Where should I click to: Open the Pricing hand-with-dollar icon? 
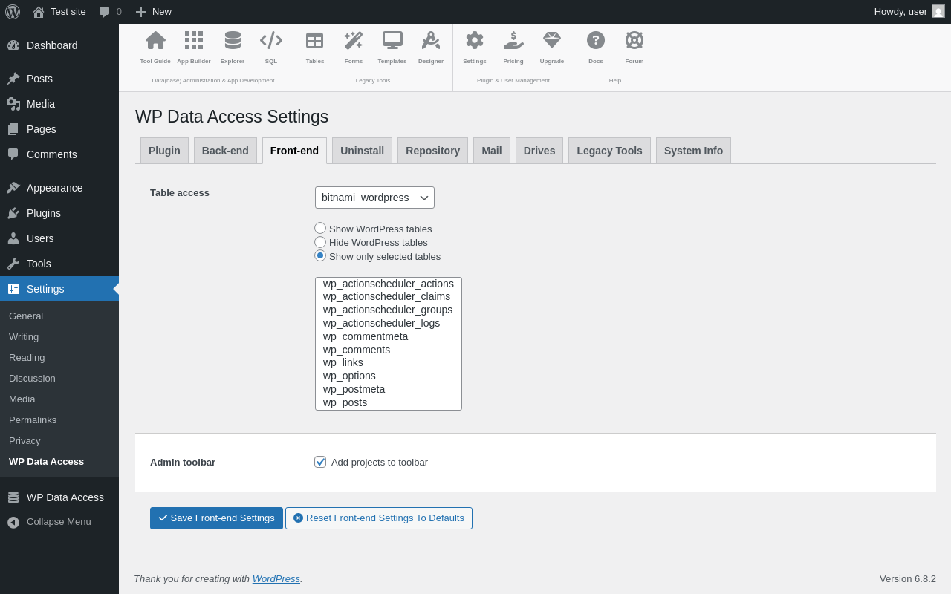[x=513, y=40]
